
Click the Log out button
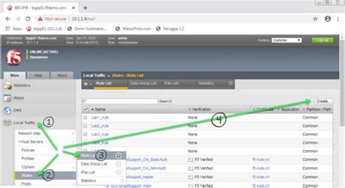322,40
